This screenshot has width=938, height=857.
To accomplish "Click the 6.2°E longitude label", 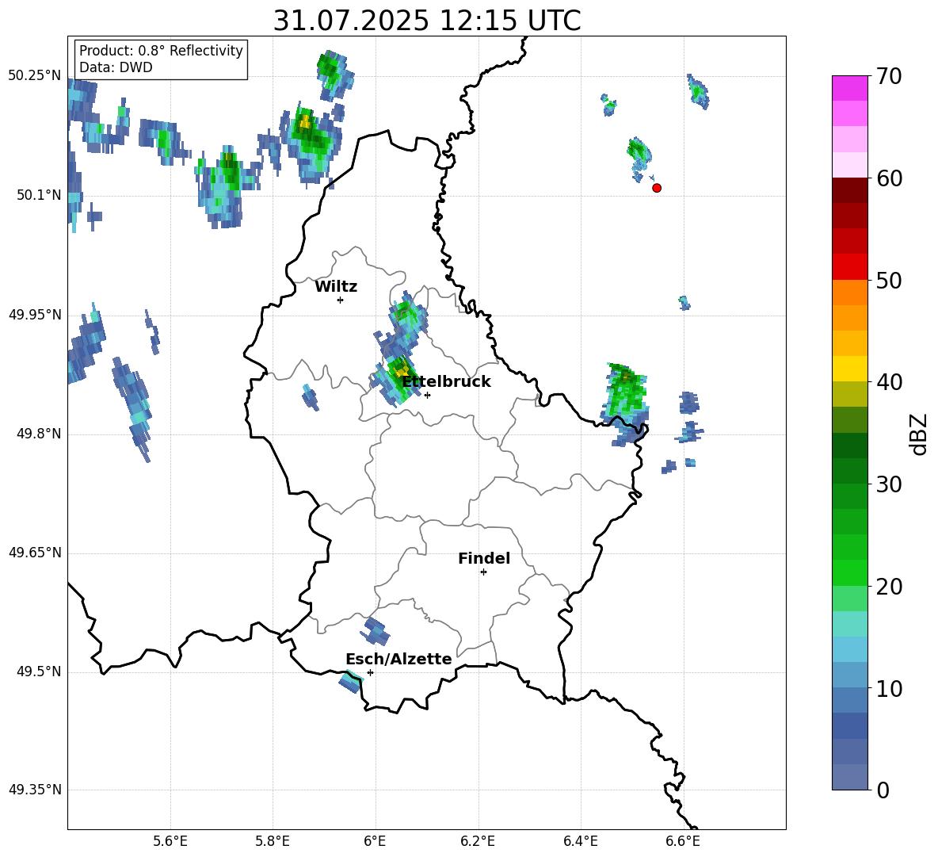I will click(478, 841).
